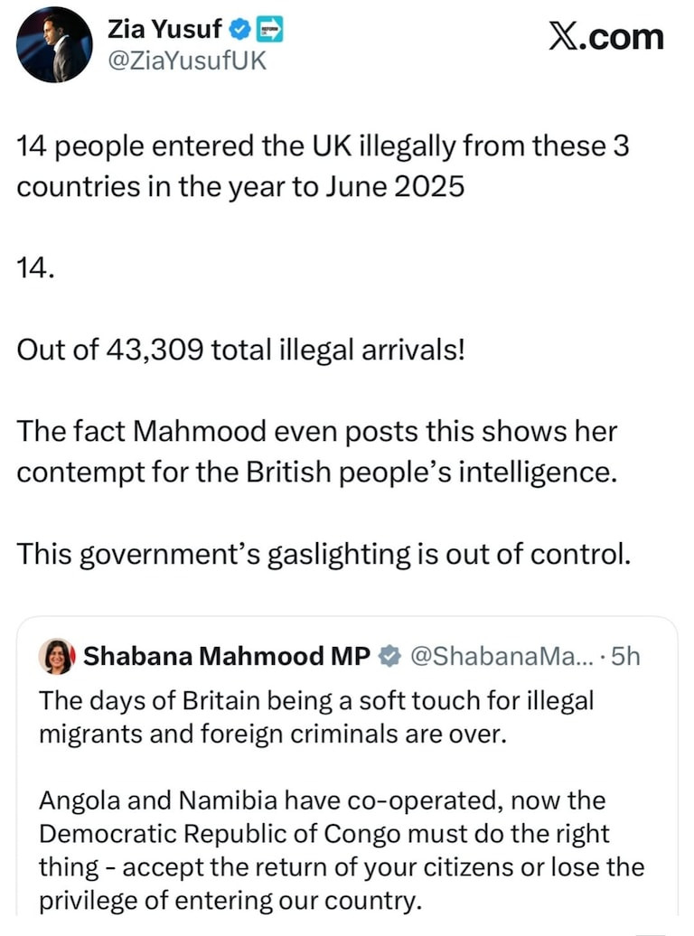Click the line "Angola and Namibia have co-operated, now the"
Viewport: 694px width, 936px height.
coord(322,800)
